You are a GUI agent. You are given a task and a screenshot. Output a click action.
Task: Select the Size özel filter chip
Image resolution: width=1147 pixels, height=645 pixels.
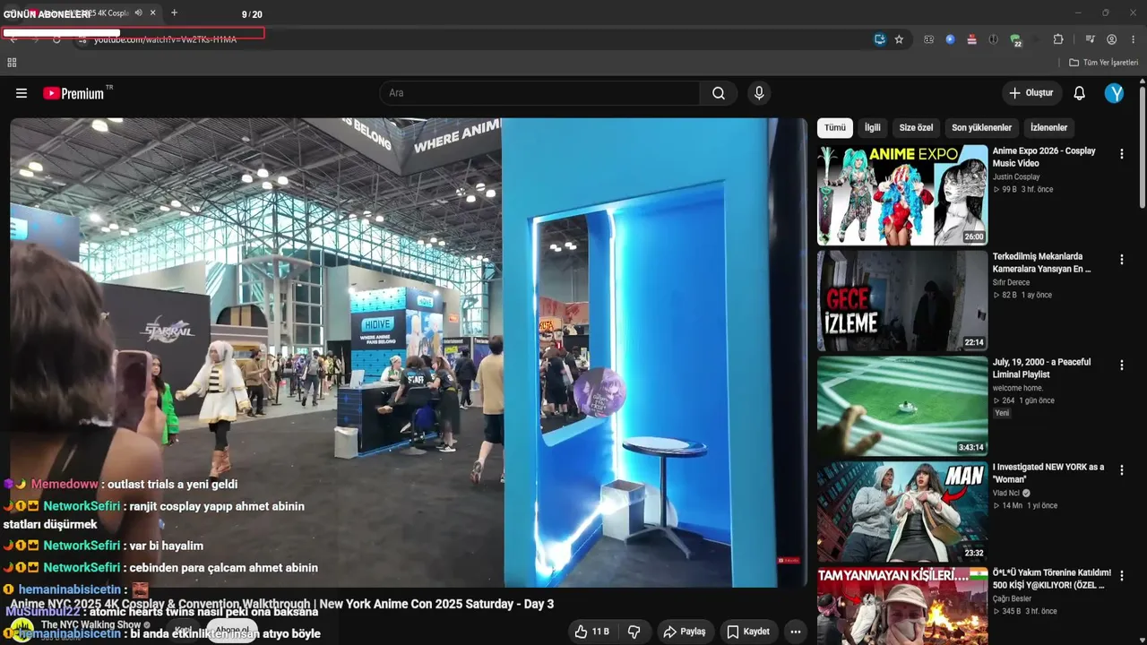tap(916, 128)
